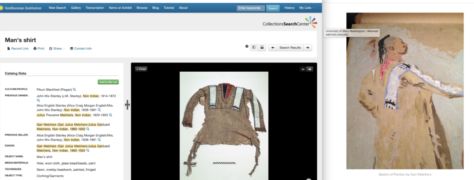The height and width of the screenshot is (180, 474).
Task: Click the 'Pikuni Blackfeet (Piegan)' culture value
Action: tap(54, 90)
